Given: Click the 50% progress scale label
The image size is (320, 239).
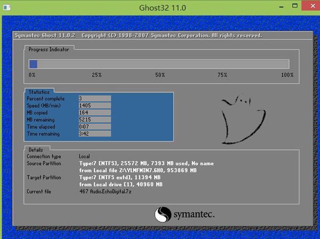Looking at the screenshot, I should (x=160, y=75).
